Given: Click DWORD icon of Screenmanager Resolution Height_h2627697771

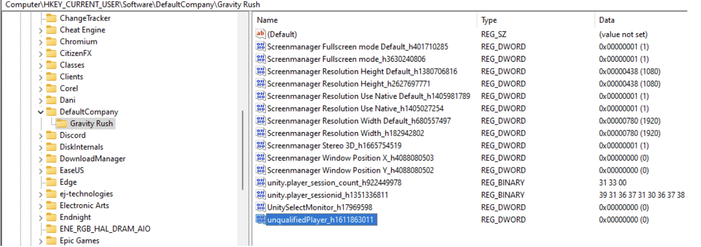Looking at the screenshot, I should coord(261,83).
